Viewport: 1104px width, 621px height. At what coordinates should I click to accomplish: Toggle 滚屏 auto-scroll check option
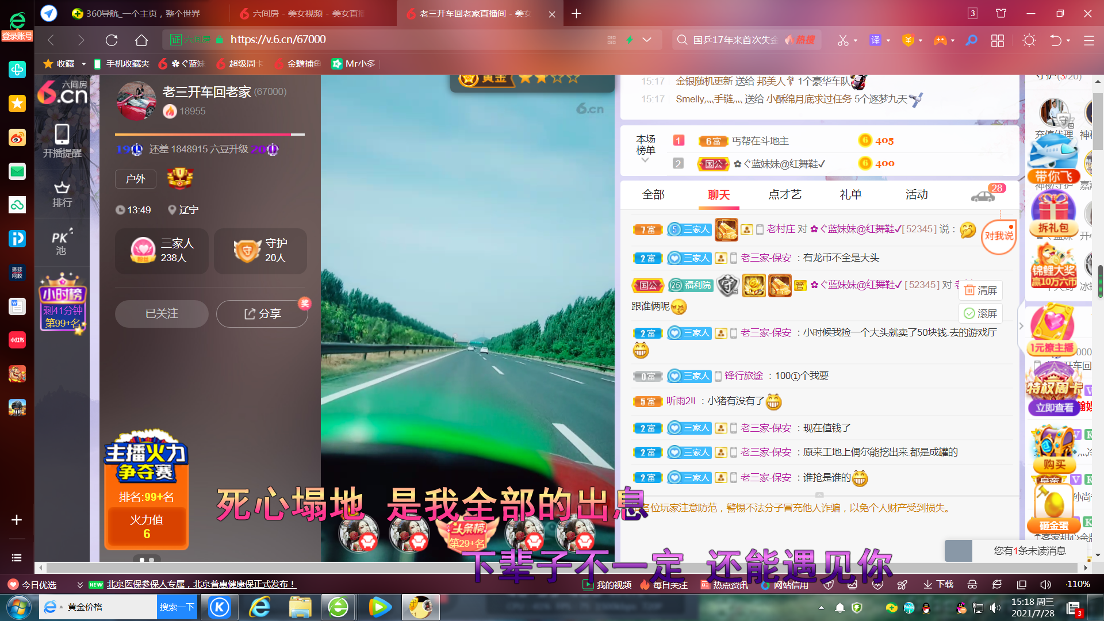click(x=980, y=313)
